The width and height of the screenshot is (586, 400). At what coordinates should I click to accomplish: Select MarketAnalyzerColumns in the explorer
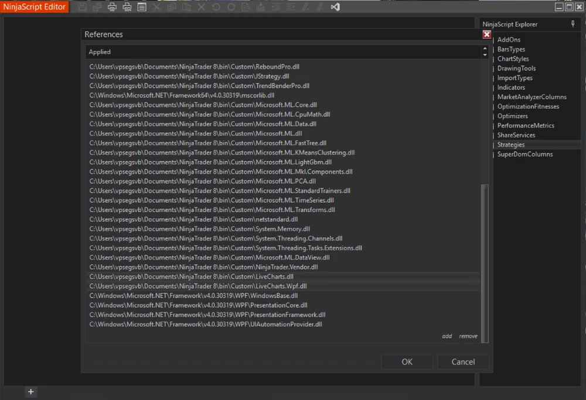(x=532, y=97)
